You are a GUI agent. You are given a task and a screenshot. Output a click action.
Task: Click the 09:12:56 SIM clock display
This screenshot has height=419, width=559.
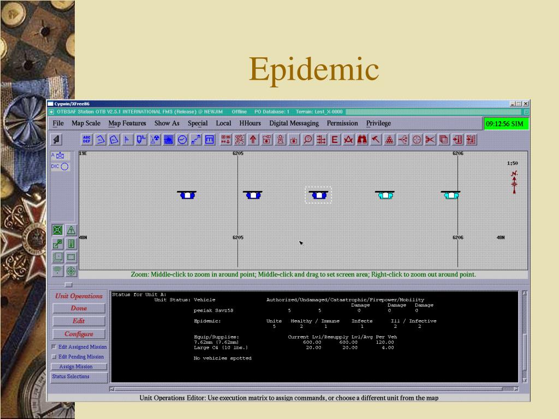point(505,124)
